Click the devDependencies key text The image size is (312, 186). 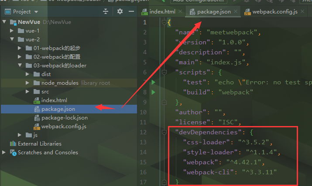208,132
